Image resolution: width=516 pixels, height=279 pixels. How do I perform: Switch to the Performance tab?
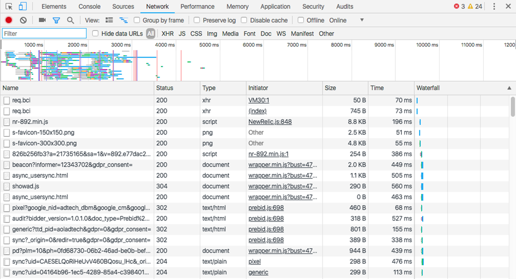(197, 6)
